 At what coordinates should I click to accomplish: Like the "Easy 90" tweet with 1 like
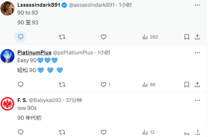point(105,84)
